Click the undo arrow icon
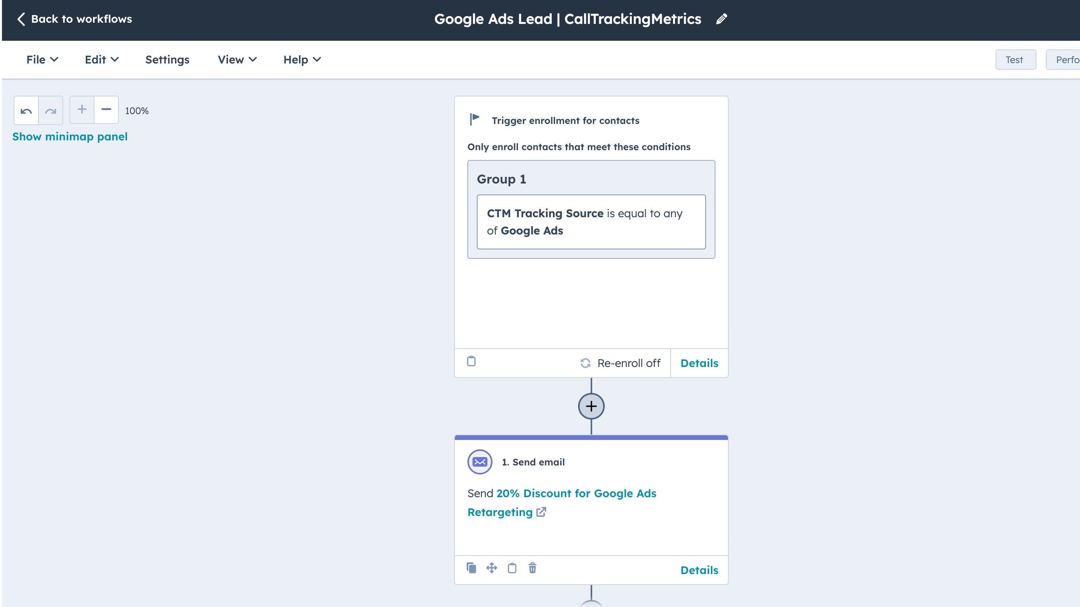1080x607 pixels. (26, 111)
